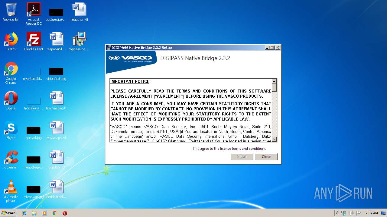
Task: Click DIGIPASS Native Bridge setup title icon
Action: tap(109, 48)
